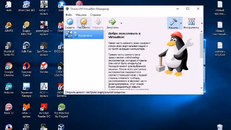Image resolution: width=231 pixels, height=130 pixels.
Task: Select the Adb Run desktop icon
Action: coord(26,47)
